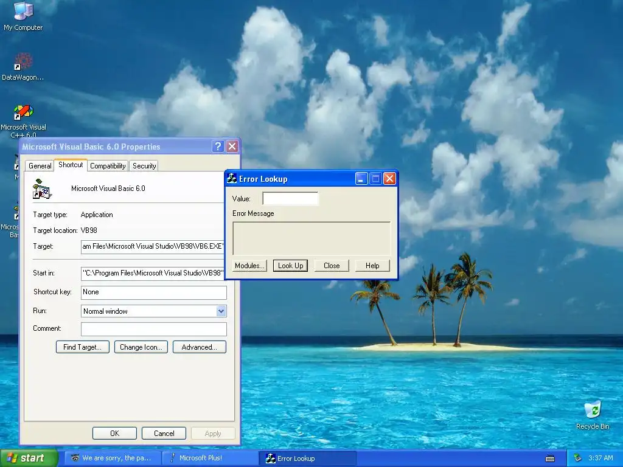Click the Value field in Error Lookup

pyautogui.click(x=290, y=199)
